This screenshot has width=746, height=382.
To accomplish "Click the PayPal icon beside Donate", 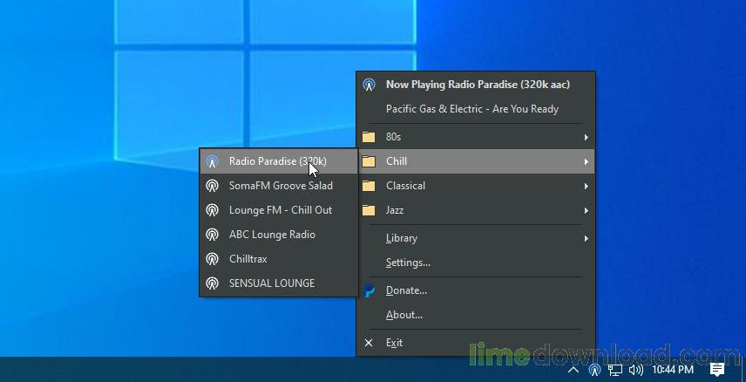I will (369, 290).
